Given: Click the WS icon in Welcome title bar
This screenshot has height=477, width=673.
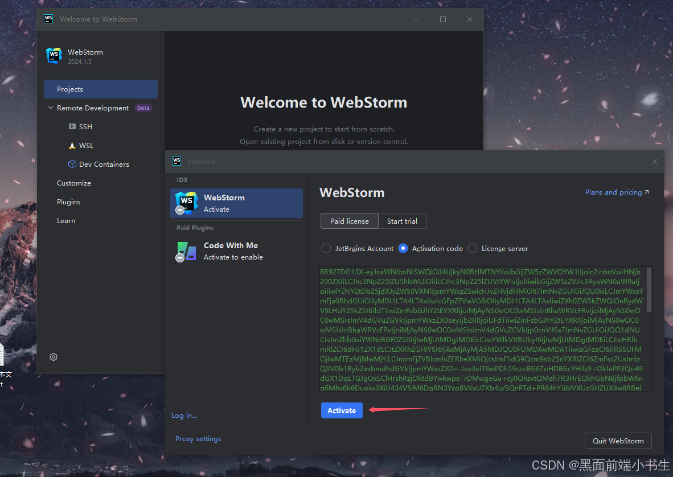Looking at the screenshot, I should 48,19.
